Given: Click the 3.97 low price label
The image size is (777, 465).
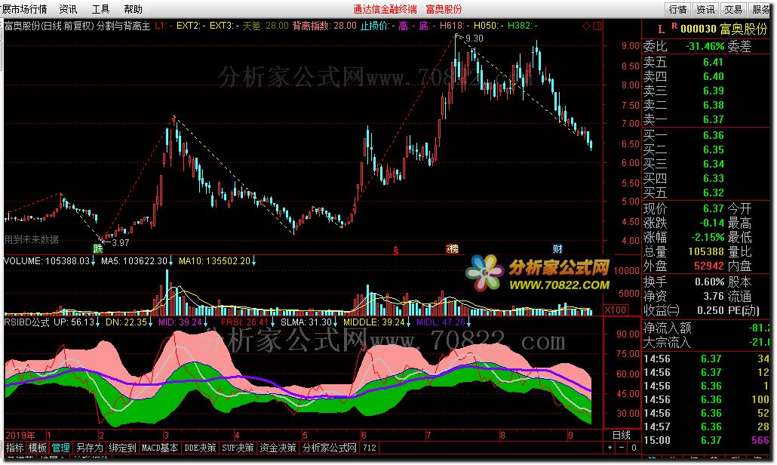Looking at the screenshot, I should 121,242.
